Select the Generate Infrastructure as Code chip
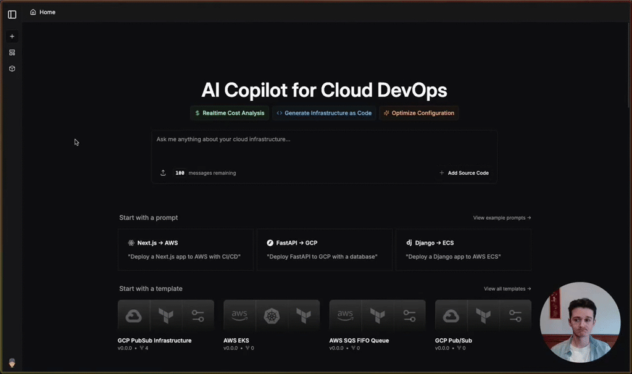Image resolution: width=632 pixels, height=374 pixels. (324, 113)
